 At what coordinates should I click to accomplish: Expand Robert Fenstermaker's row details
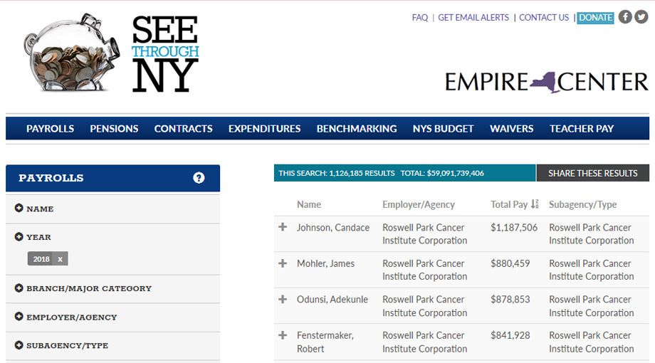click(x=283, y=335)
